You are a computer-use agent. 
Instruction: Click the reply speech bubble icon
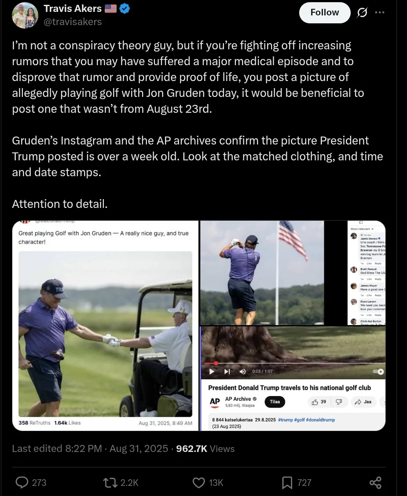tap(22, 482)
